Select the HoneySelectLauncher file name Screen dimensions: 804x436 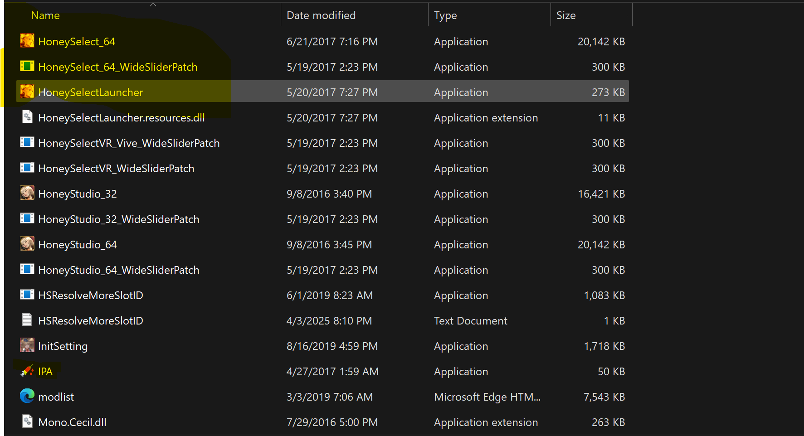click(91, 92)
